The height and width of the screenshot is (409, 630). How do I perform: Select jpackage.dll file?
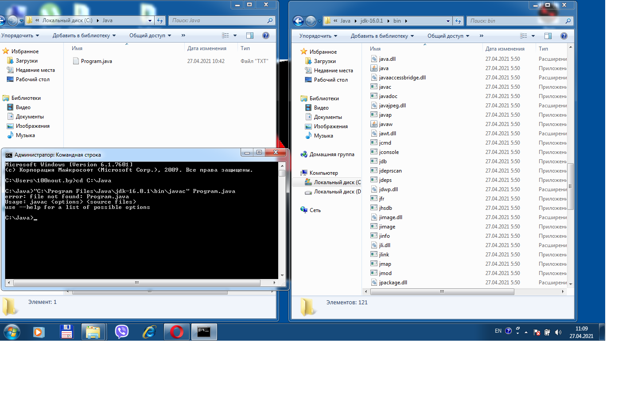tap(393, 283)
